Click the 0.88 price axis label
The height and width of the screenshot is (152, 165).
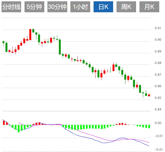click(158, 63)
